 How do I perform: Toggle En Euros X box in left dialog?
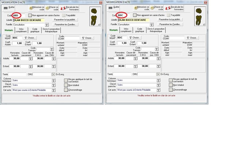click(53, 75)
